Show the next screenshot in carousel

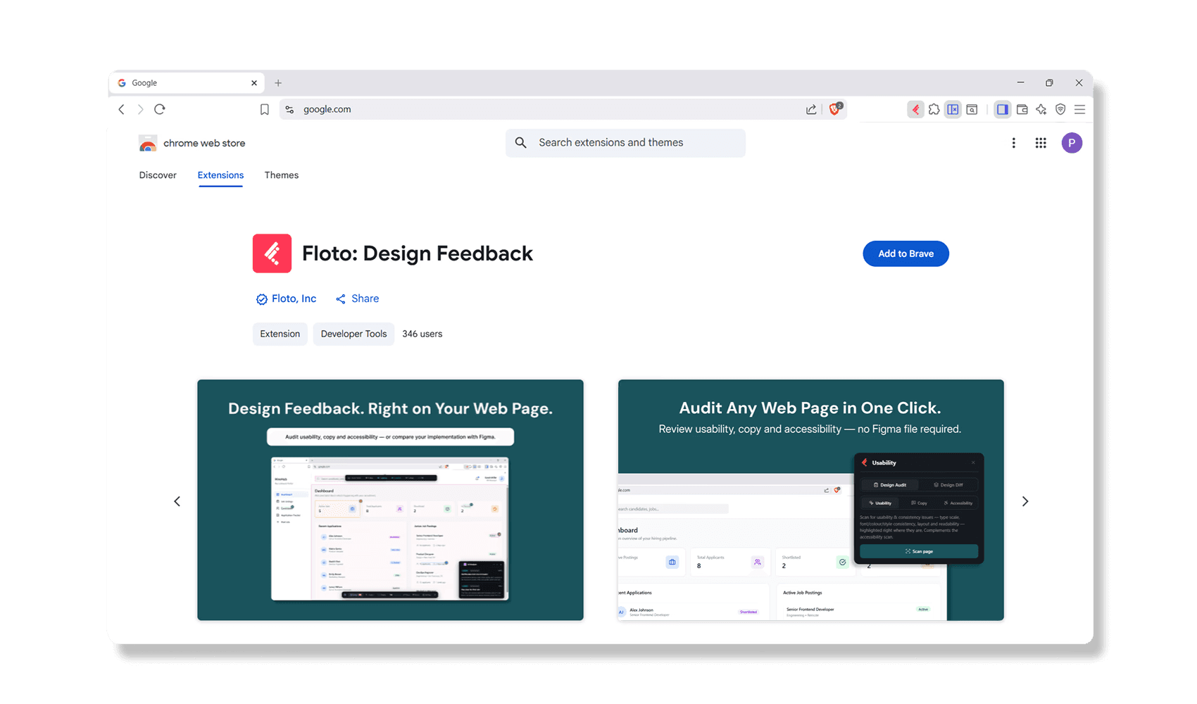(1025, 501)
